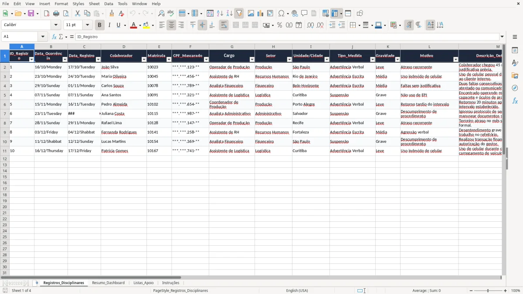Click the Cut scissors icon
Viewport: 523px width, 294px height.
(78, 14)
